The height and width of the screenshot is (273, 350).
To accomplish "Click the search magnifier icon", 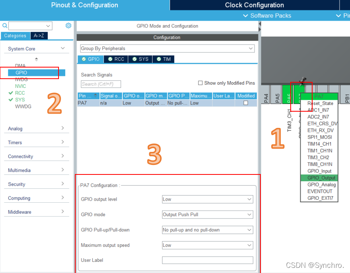I will pyautogui.click(x=5, y=25).
